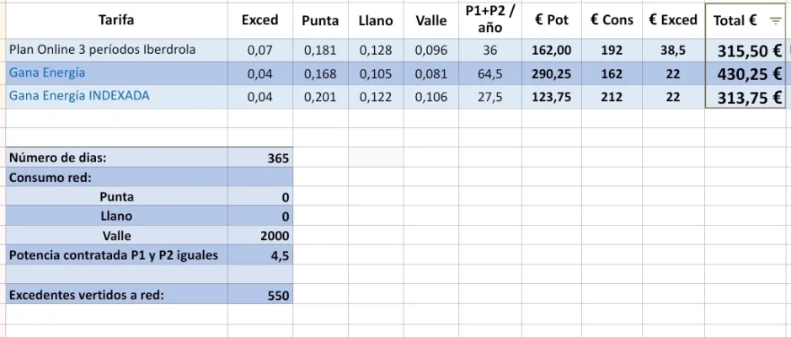This screenshot has height=337, width=791.
Task: Select the Valle consumption cell showing 2000
Action: 260,236
